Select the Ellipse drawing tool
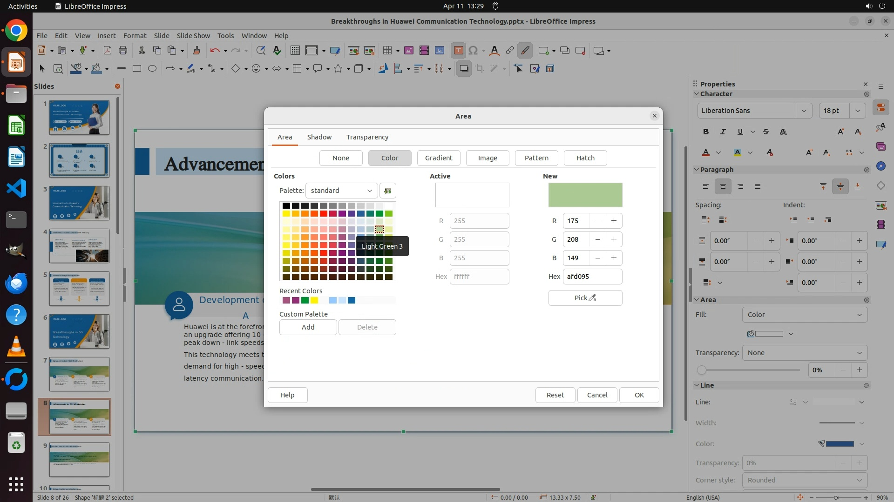Image resolution: width=894 pixels, height=502 pixels. click(x=152, y=68)
